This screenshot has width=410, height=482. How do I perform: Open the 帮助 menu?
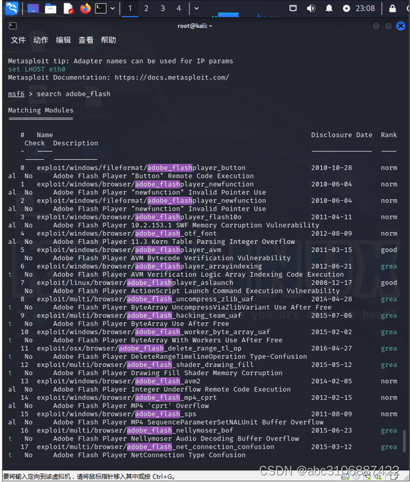(x=108, y=40)
